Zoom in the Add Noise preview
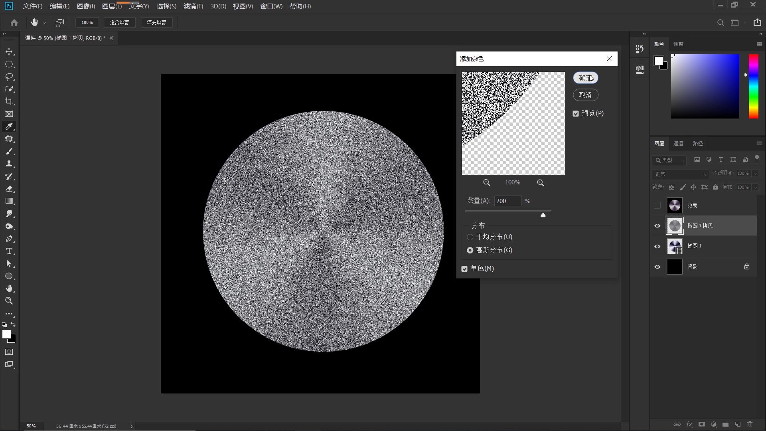Image resolution: width=766 pixels, height=431 pixels. (x=541, y=183)
